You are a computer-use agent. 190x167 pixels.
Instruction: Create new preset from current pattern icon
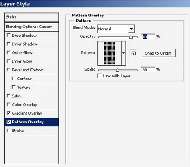tap(133, 53)
